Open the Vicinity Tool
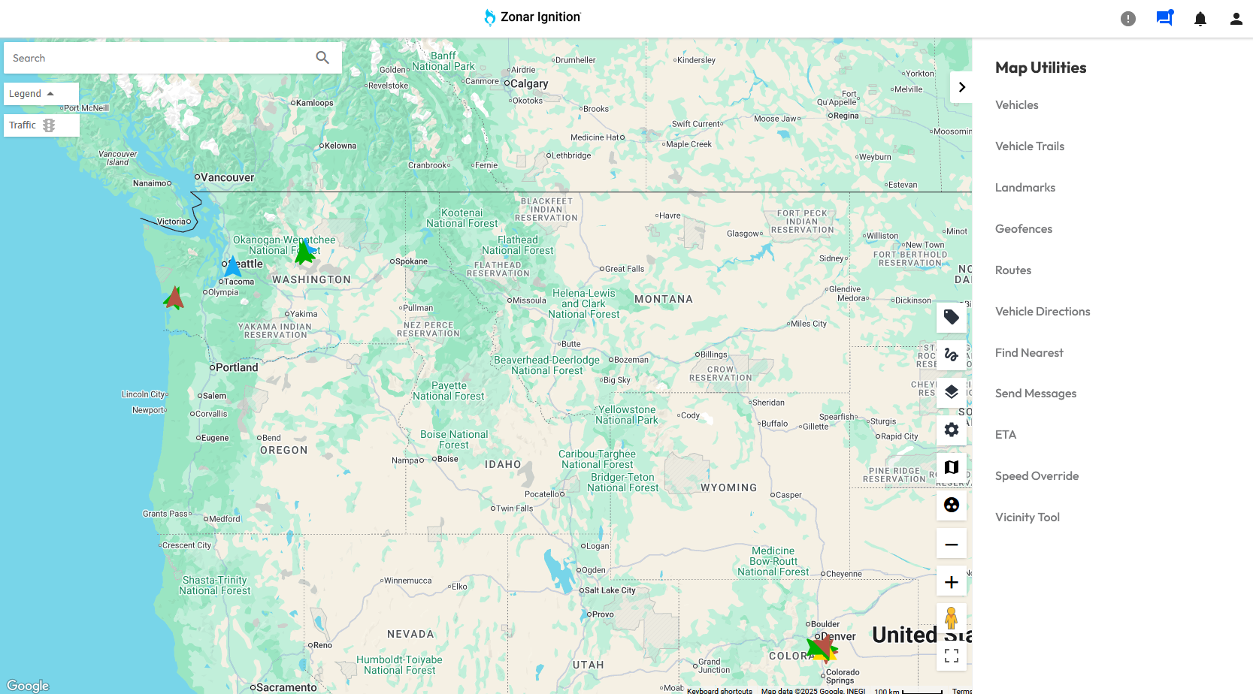 tap(1027, 517)
